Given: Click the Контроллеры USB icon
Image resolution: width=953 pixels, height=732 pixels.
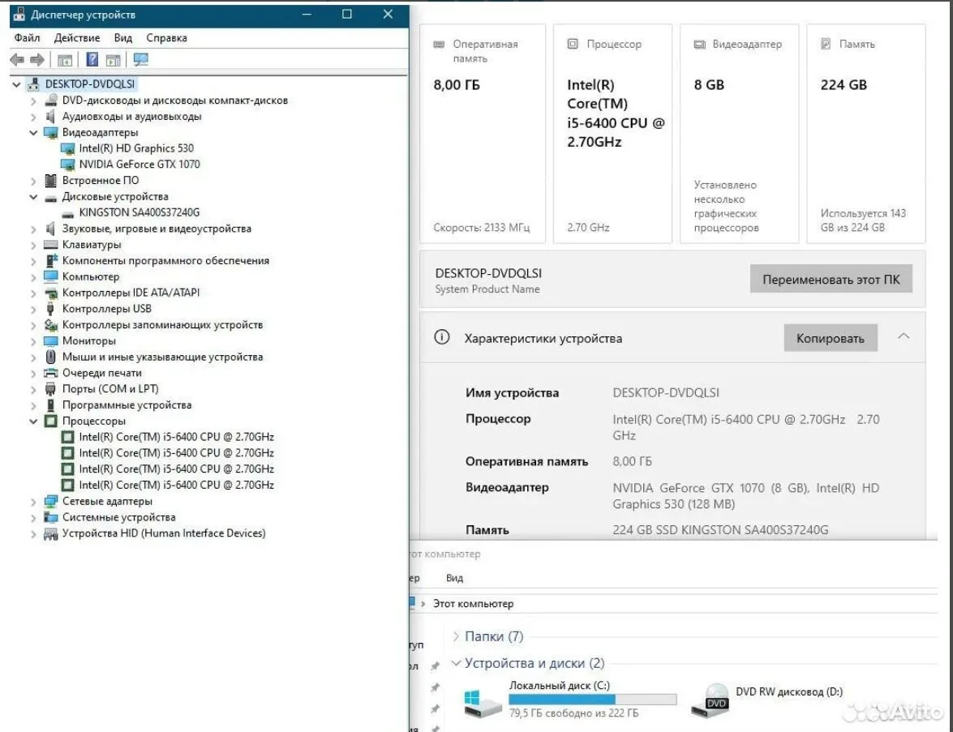Looking at the screenshot, I should pos(51,309).
